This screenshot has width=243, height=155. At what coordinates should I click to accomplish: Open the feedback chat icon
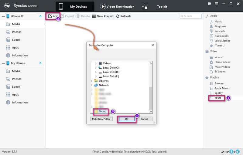click(209, 4)
